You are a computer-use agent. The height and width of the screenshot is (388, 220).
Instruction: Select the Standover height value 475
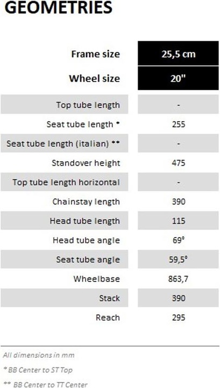(x=178, y=163)
